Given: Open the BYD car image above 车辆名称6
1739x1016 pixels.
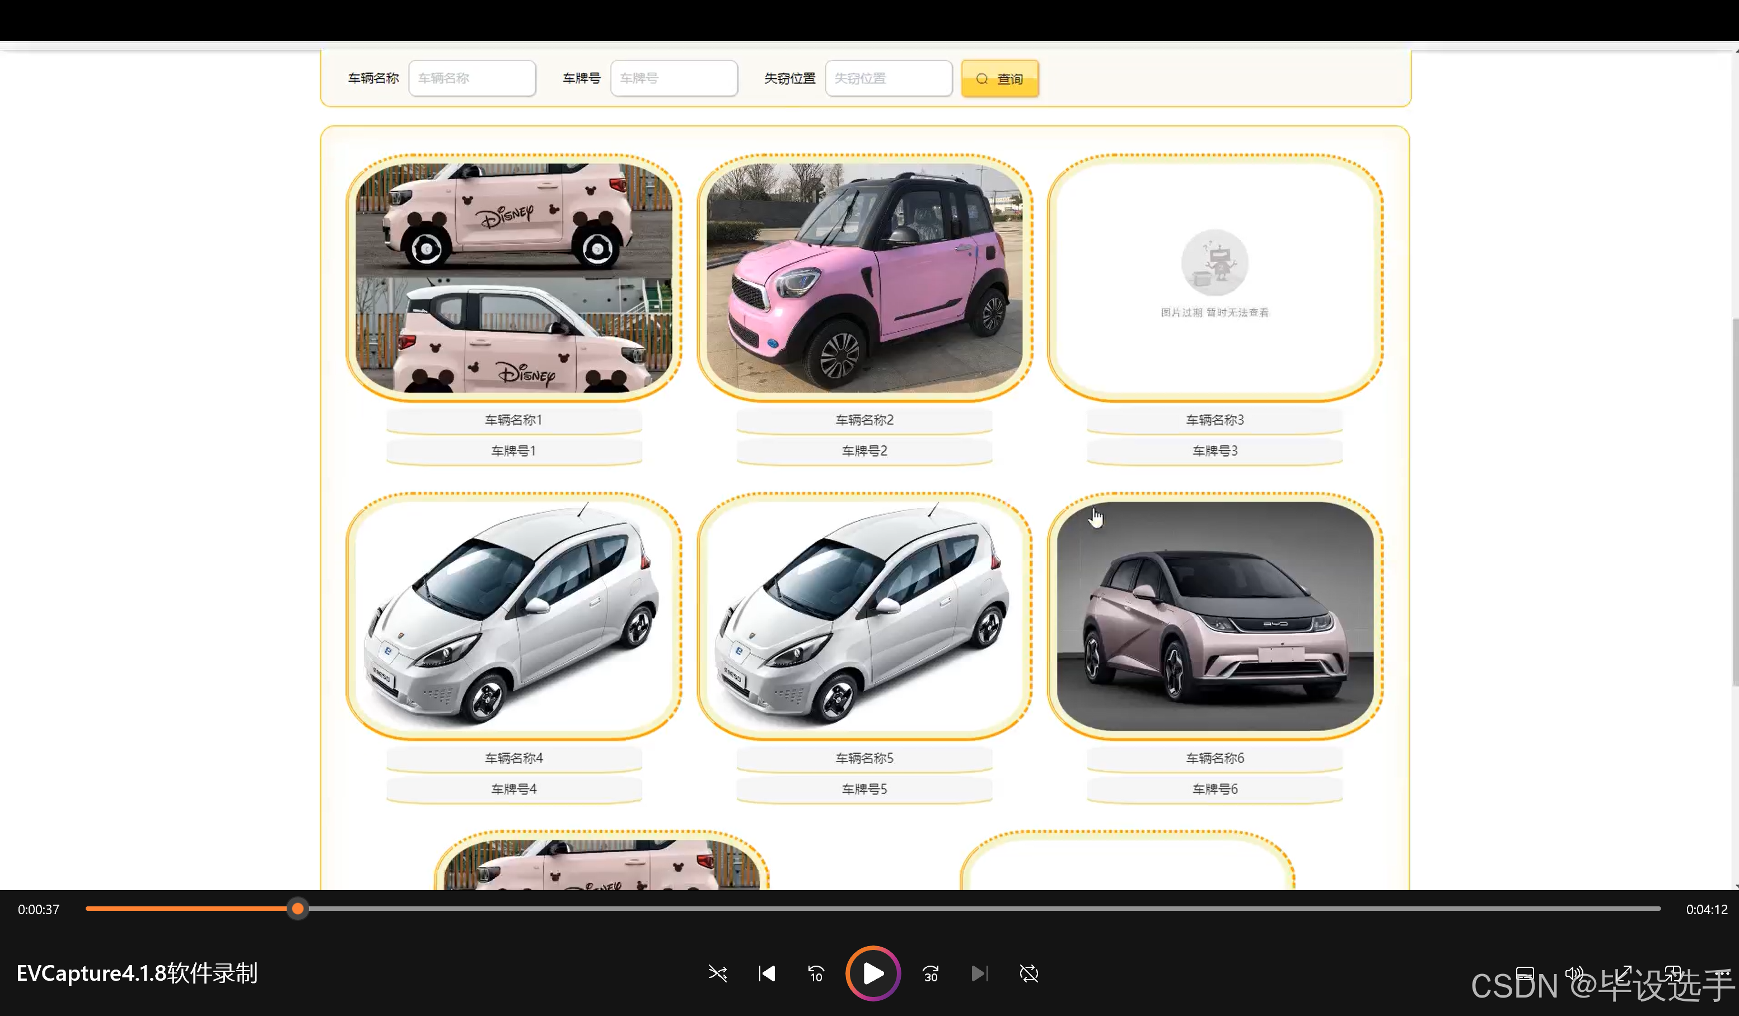Looking at the screenshot, I should pyautogui.click(x=1216, y=615).
